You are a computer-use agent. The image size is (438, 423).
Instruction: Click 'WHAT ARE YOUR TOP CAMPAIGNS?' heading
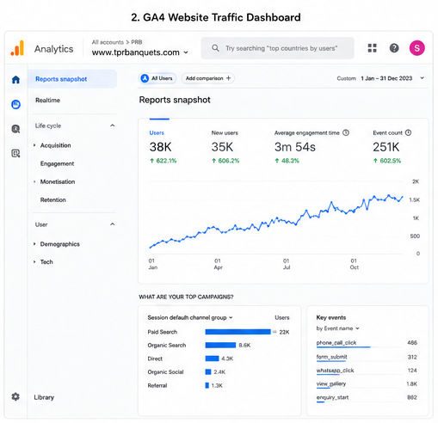coord(186,297)
